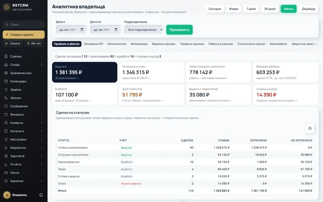Image resolution: width=323 pixels, height=202 pixels.
Task: Open the Админка shield icon
Action: [6, 181]
